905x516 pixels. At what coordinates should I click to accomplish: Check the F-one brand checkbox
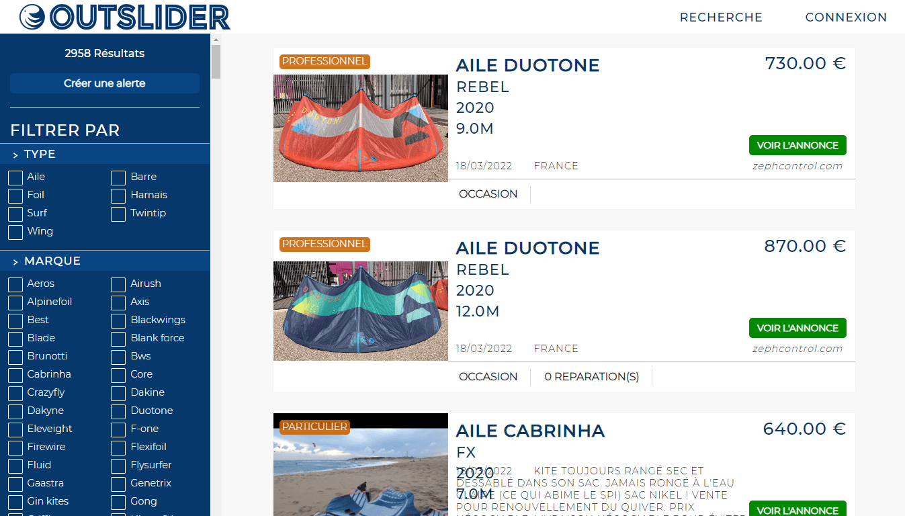point(118,429)
